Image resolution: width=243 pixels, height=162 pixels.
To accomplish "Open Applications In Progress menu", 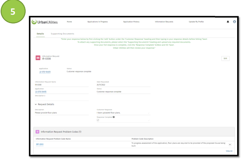I will [98, 22].
